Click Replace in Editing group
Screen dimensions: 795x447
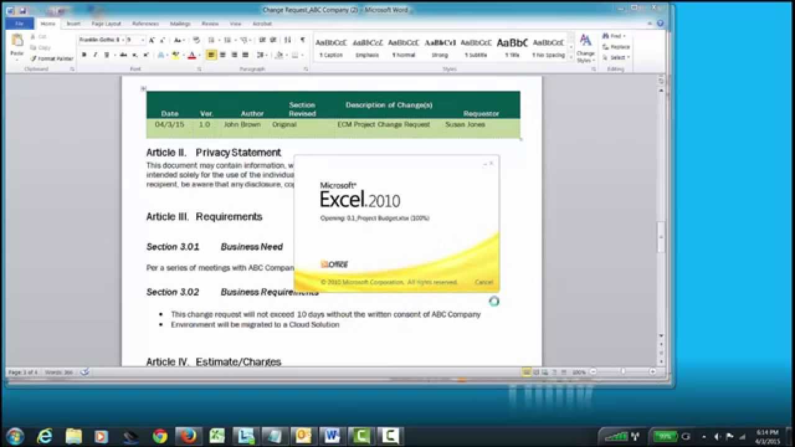[x=616, y=47]
